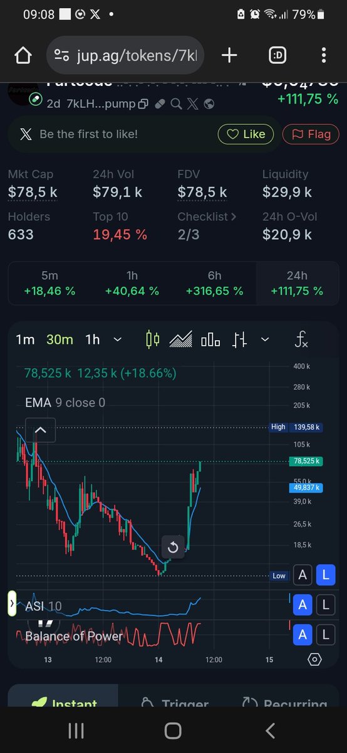347x753 pixels.
Task: Select the high-low bars style icon
Action: click(239, 339)
